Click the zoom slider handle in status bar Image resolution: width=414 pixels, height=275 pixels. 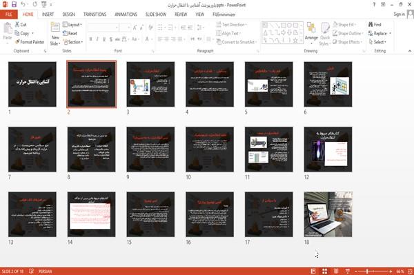coord(367,272)
